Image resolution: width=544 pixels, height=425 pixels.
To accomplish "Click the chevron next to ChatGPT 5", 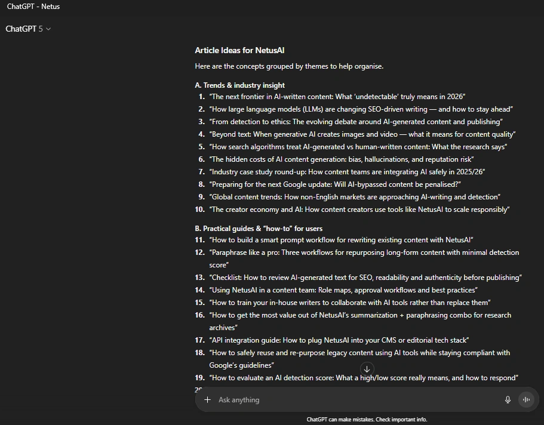I will [48, 29].
